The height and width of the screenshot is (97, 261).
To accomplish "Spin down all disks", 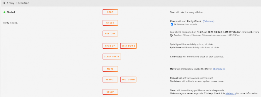I will coord(128,46).
